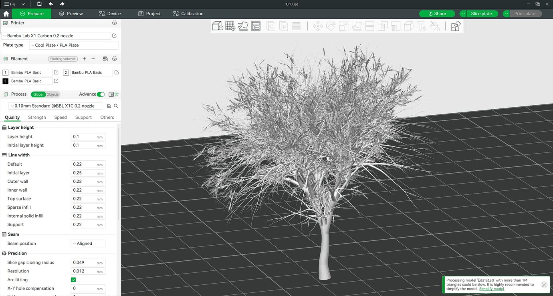Open the Slice plate dropdown arrow
The height and width of the screenshot is (296, 553).
(x=463, y=14)
